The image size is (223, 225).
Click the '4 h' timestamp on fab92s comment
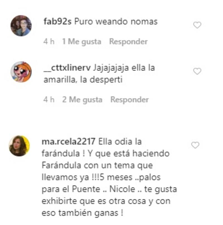tap(49, 42)
